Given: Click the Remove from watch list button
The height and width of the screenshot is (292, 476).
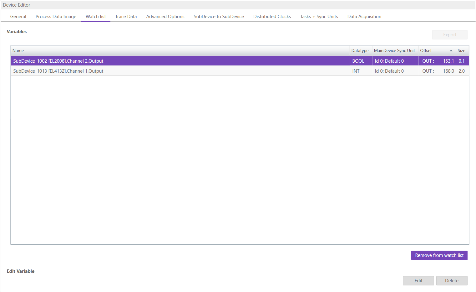Looking at the screenshot, I should pyautogui.click(x=439, y=255).
